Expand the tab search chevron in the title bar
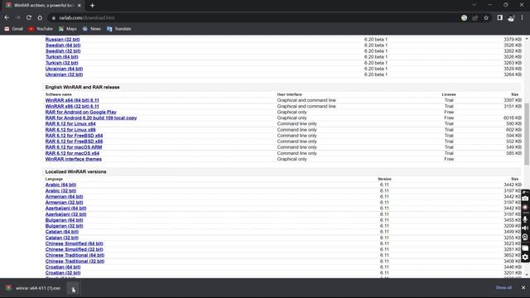Screen dimensions: 530x298 click(475, 5)
